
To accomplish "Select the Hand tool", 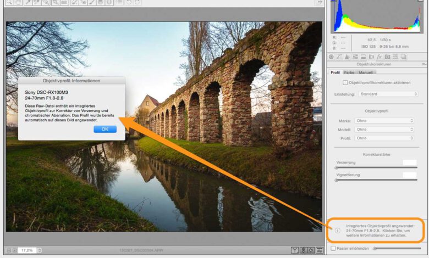I will coord(20,3).
